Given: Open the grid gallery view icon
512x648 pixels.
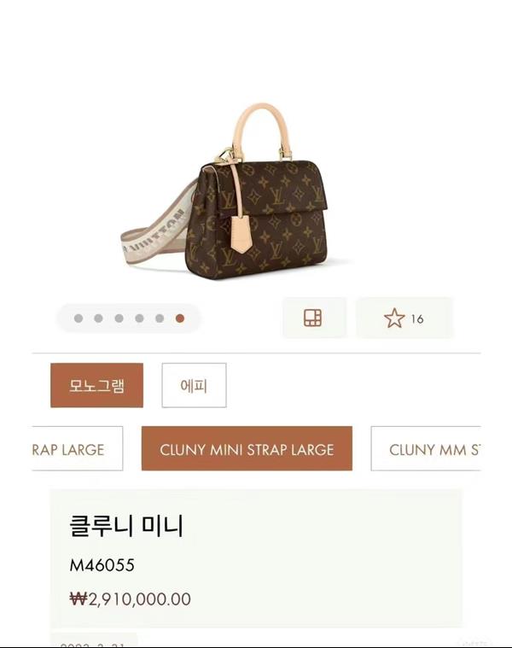Looking at the screenshot, I should [x=312, y=318].
